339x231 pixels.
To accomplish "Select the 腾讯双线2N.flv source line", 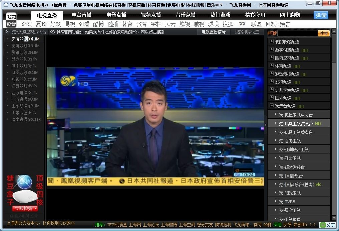I will coord(24,52).
